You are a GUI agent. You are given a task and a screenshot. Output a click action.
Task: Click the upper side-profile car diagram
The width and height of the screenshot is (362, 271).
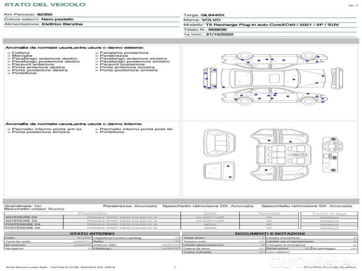272,59
